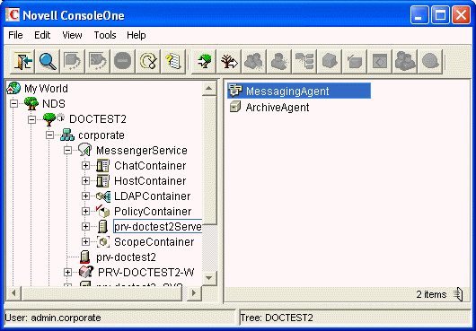Click the server icon beside prv-doctest2
The width and height of the screenshot is (476, 331).
(84, 257)
